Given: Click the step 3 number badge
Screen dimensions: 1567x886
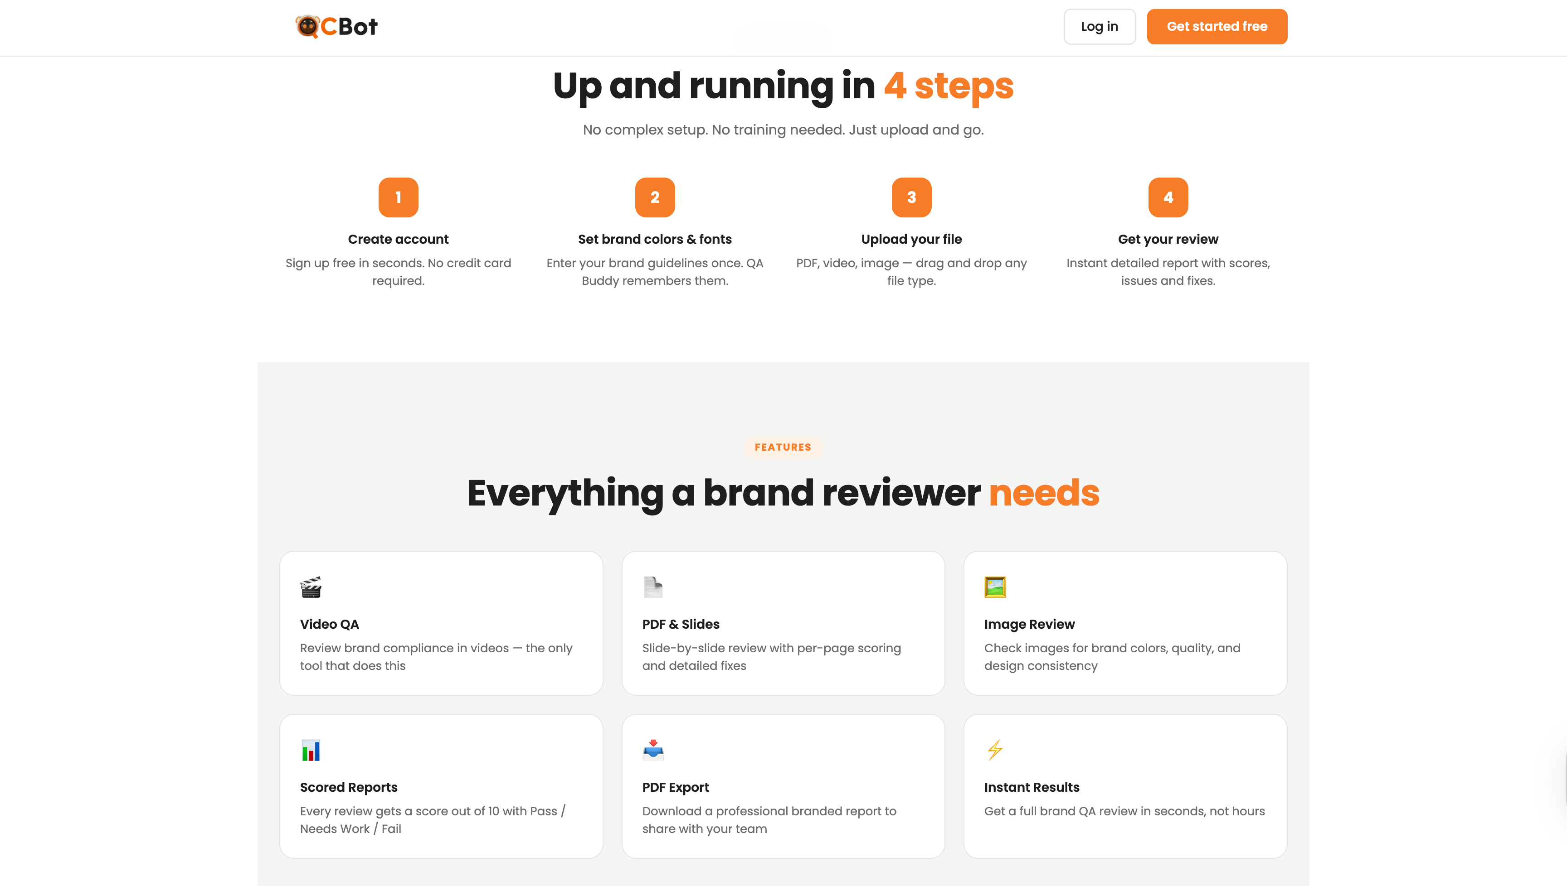Looking at the screenshot, I should (911, 197).
